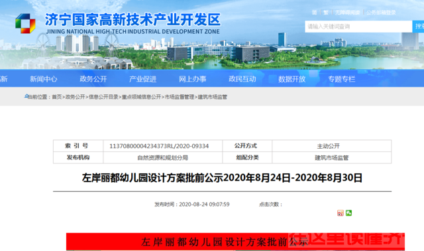The image size is (424, 251).
Task: Switch to traditional Chinese via 繁
Action: point(326,13)
